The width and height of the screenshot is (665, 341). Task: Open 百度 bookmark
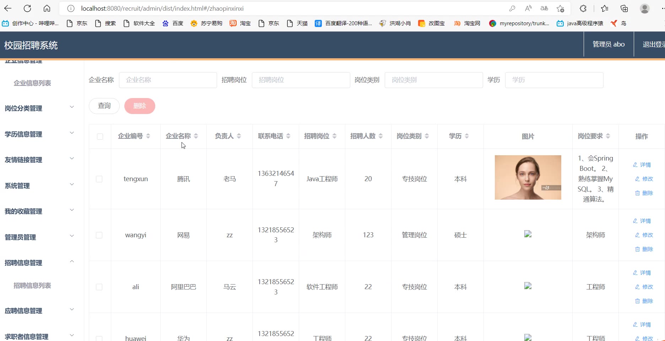[173, 23]
